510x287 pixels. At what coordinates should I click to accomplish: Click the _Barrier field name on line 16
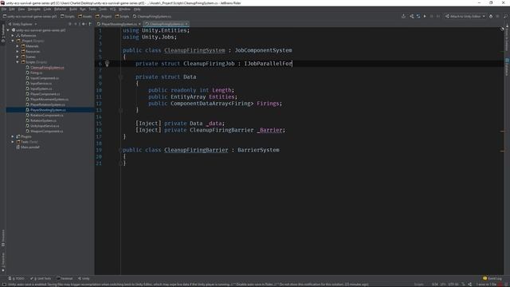tap(269, 130)
